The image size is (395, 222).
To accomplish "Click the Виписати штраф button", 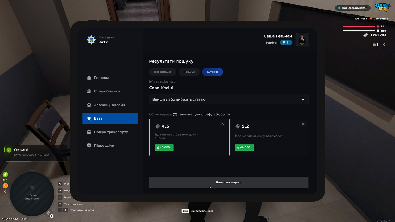I will (x=229, y=182).
